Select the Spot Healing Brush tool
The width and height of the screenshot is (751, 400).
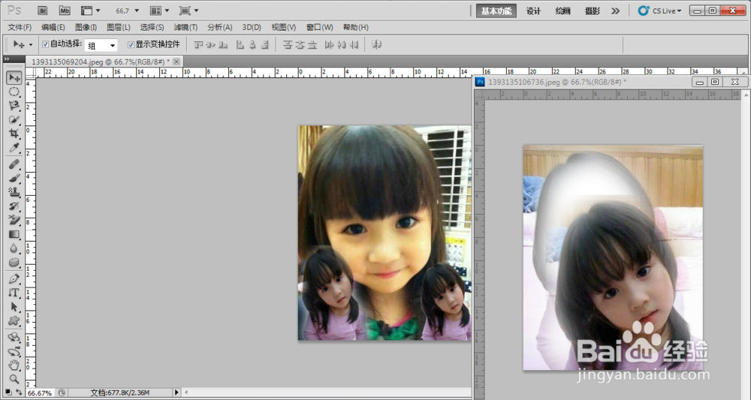click(14, 164)
